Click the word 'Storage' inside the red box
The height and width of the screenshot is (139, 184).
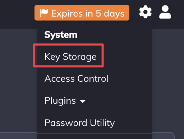click(x=80, y=57)
